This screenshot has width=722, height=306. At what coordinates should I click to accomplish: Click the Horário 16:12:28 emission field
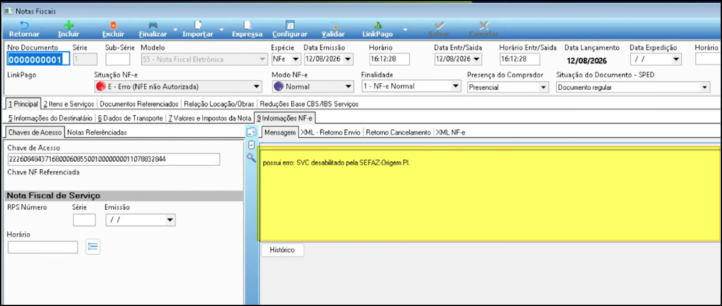point(389,59)
